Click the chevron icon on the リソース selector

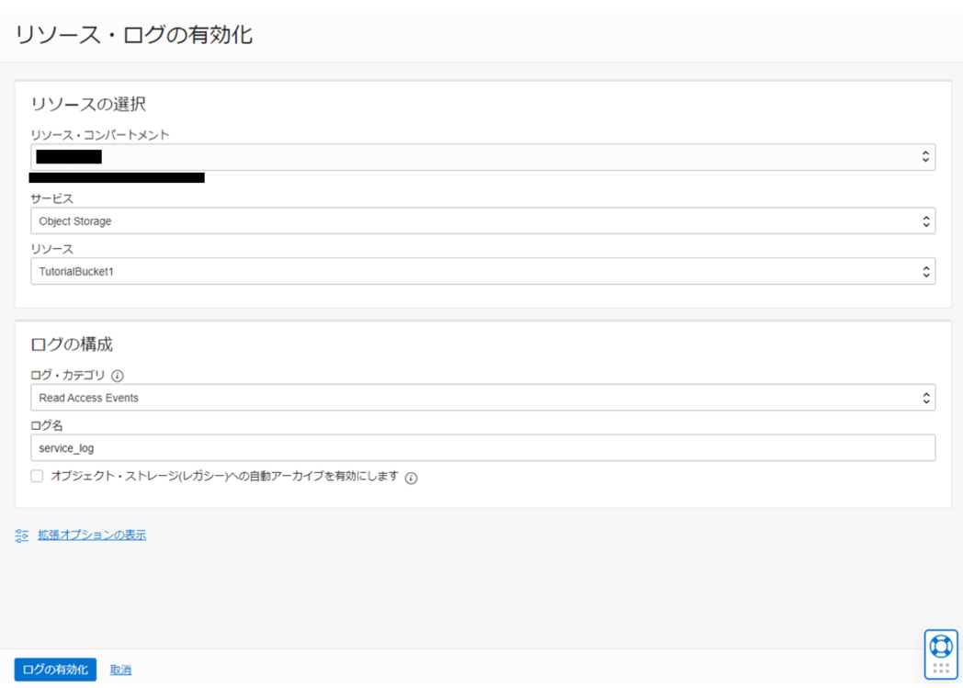[x=926, y=272]
